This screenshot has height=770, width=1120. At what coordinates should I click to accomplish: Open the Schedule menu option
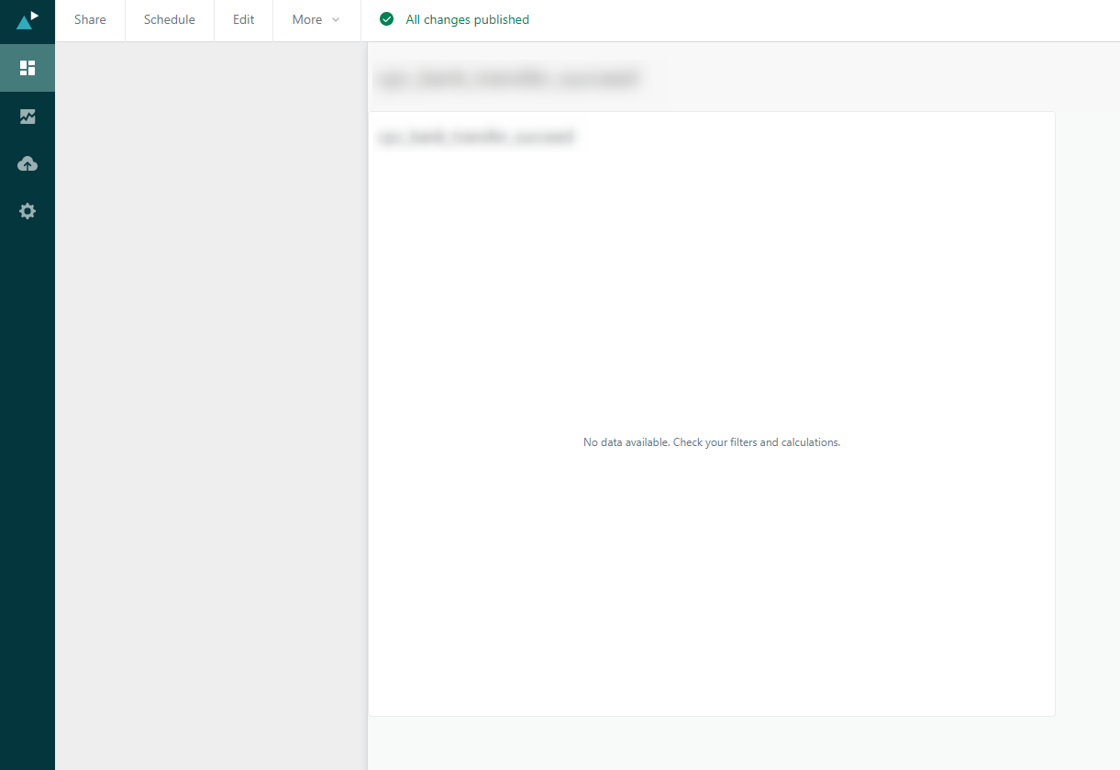[x=169, y=19]
